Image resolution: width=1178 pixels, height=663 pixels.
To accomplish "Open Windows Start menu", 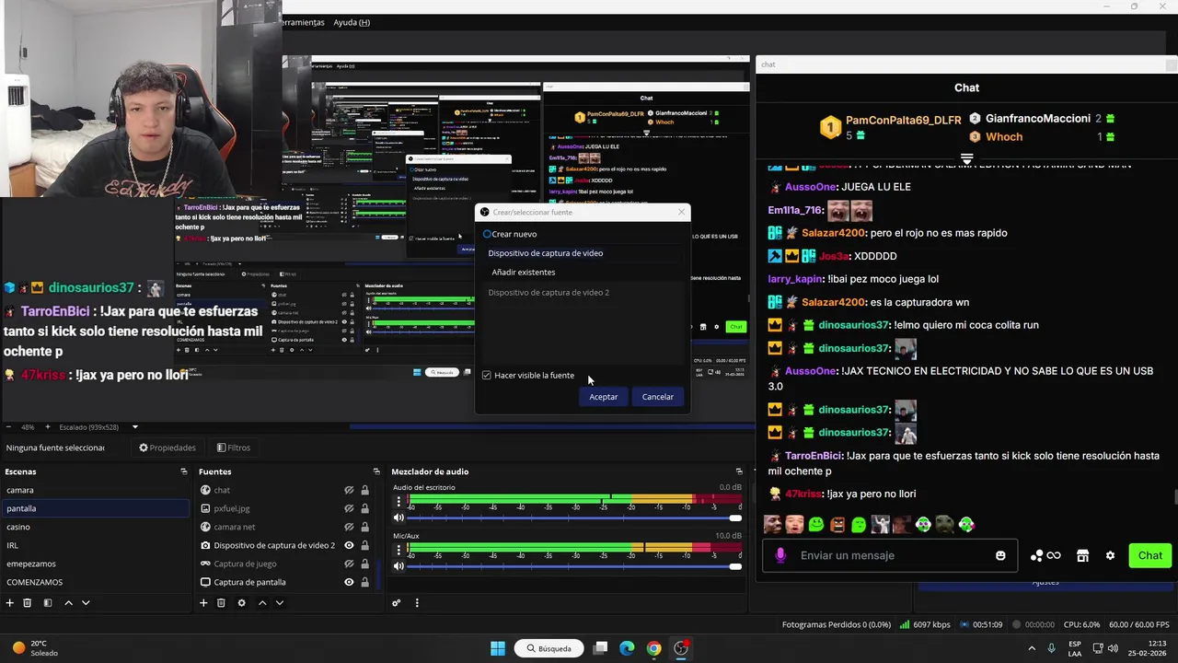I will (497, 648).
